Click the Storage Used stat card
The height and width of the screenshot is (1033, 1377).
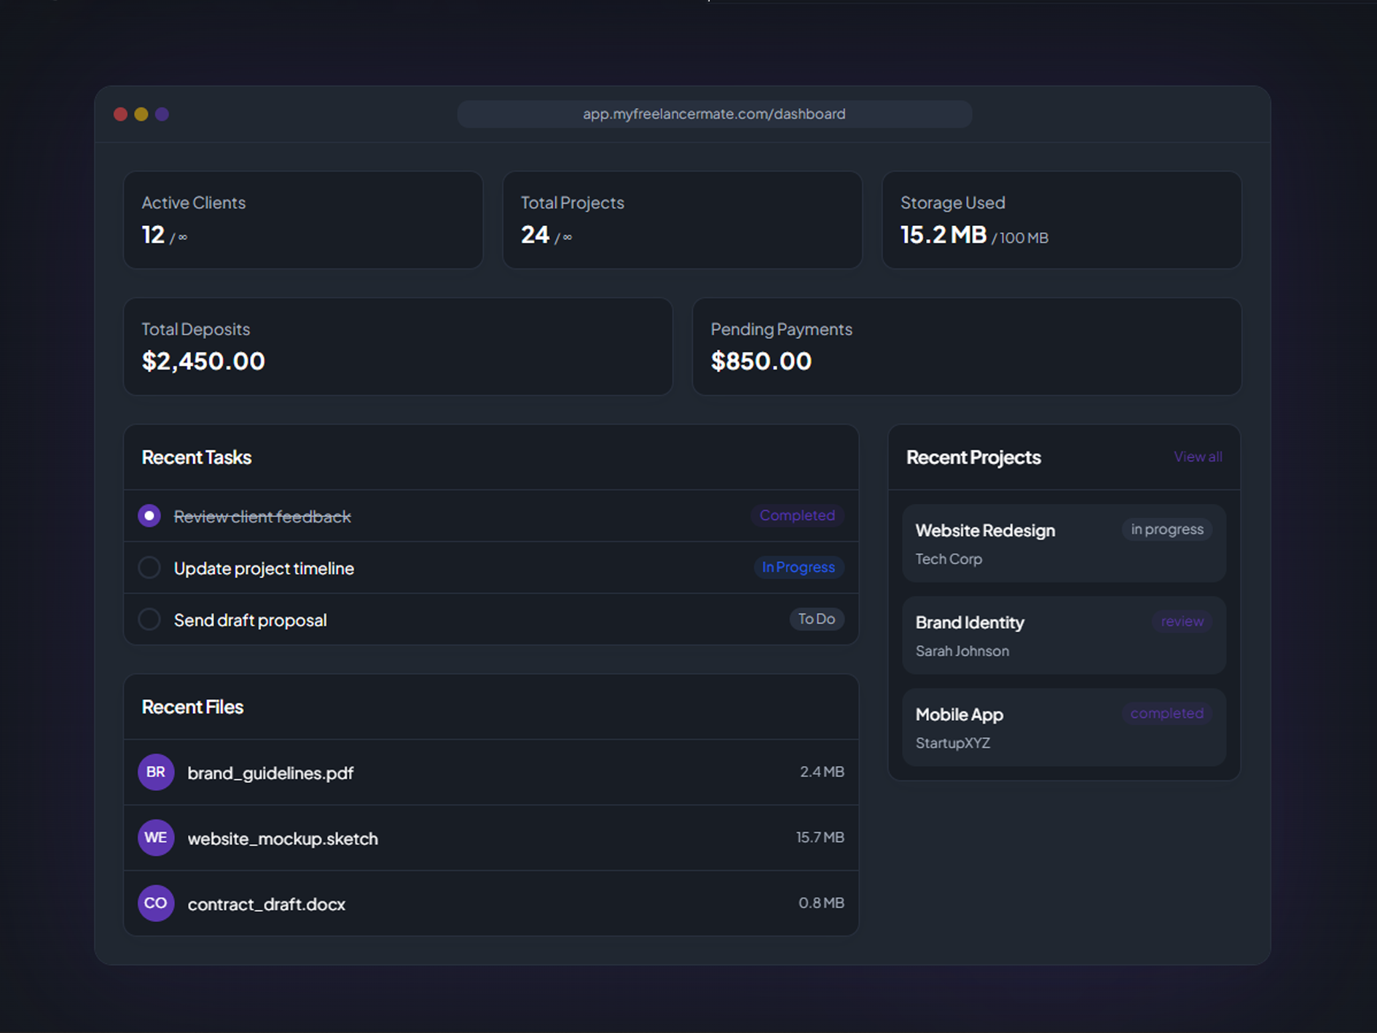(1062, 219)
